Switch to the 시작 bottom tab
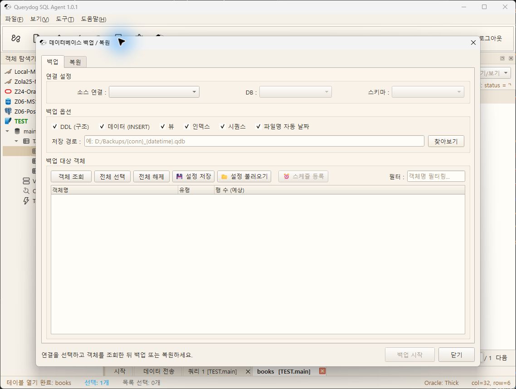Viewport: 516px width, 389px height. [119, 371]
